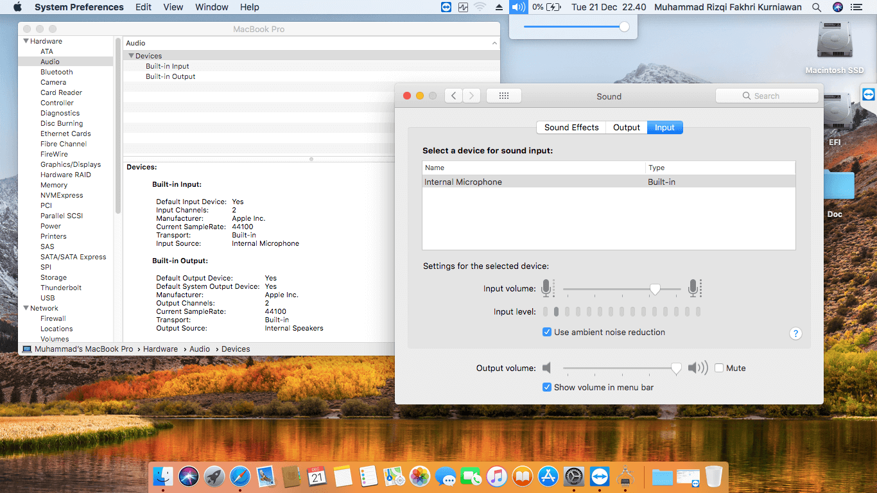Collapse the Devices disclosure triangle
877x493 pixels.
pos(131,56)
